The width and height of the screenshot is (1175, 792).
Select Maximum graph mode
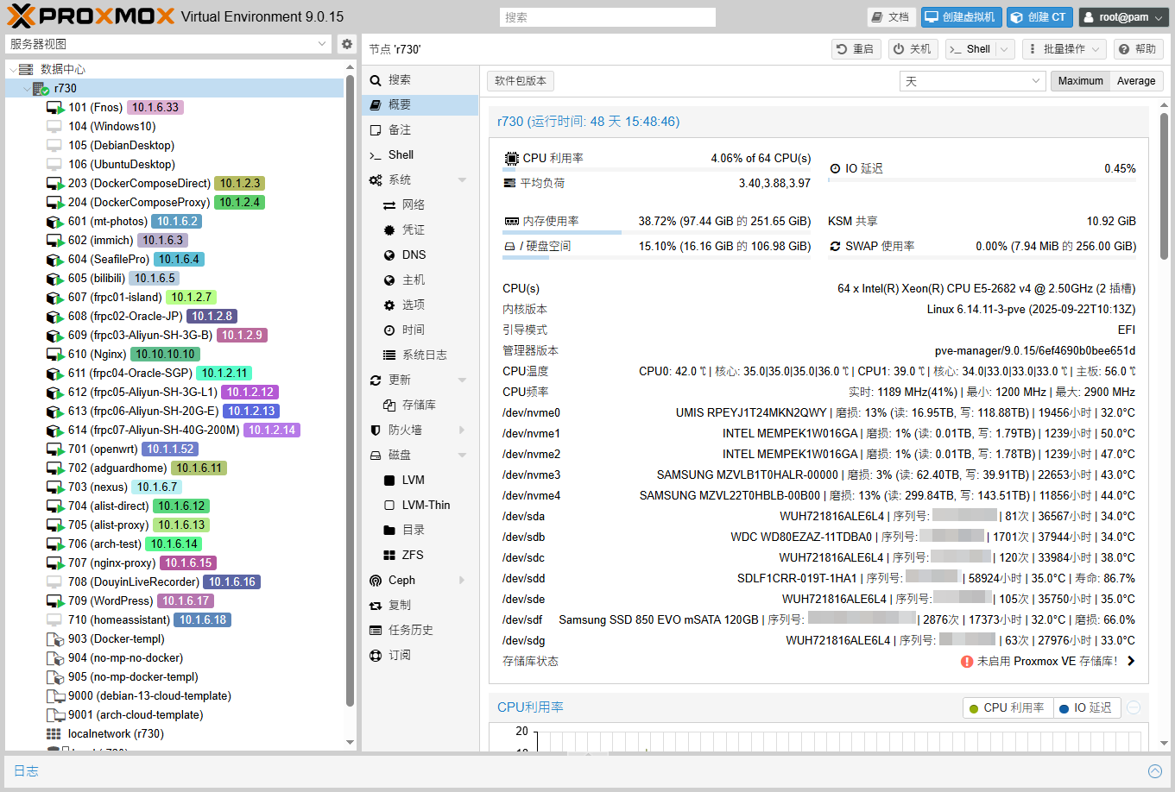(x=1080, y=81)
